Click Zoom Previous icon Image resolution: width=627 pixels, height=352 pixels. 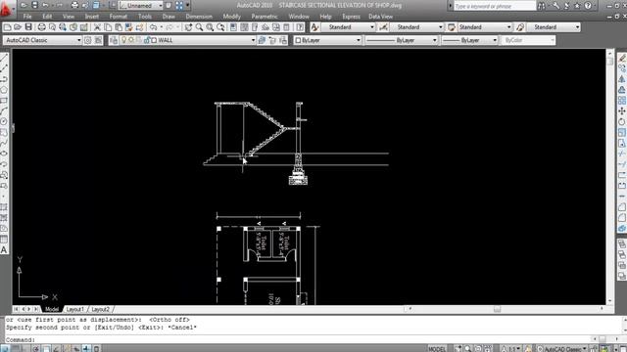(220, 27)
